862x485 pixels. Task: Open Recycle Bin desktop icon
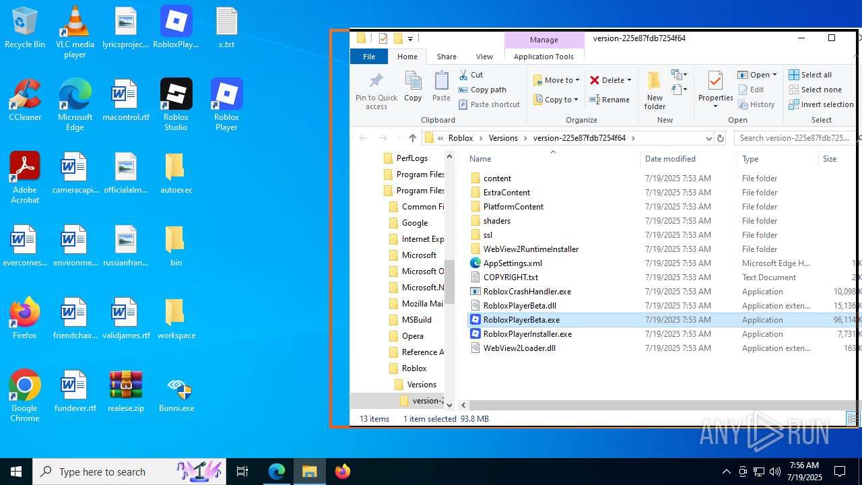pos(25,28)
